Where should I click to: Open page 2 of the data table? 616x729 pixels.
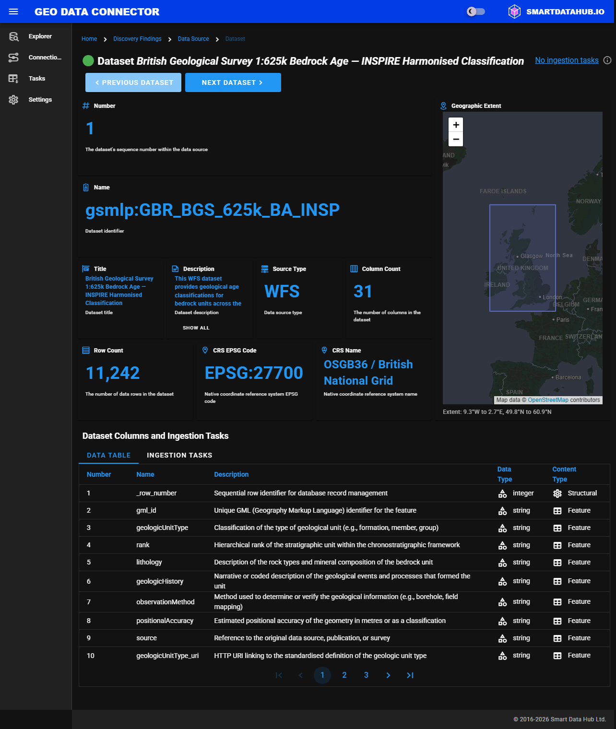coord(344,675)
